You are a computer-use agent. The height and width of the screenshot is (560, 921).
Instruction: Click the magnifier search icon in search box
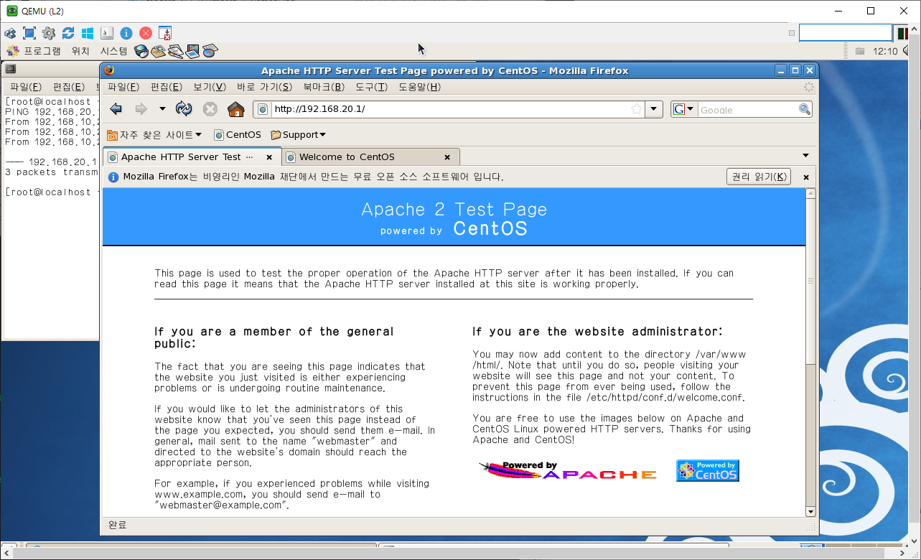point(805,109)
